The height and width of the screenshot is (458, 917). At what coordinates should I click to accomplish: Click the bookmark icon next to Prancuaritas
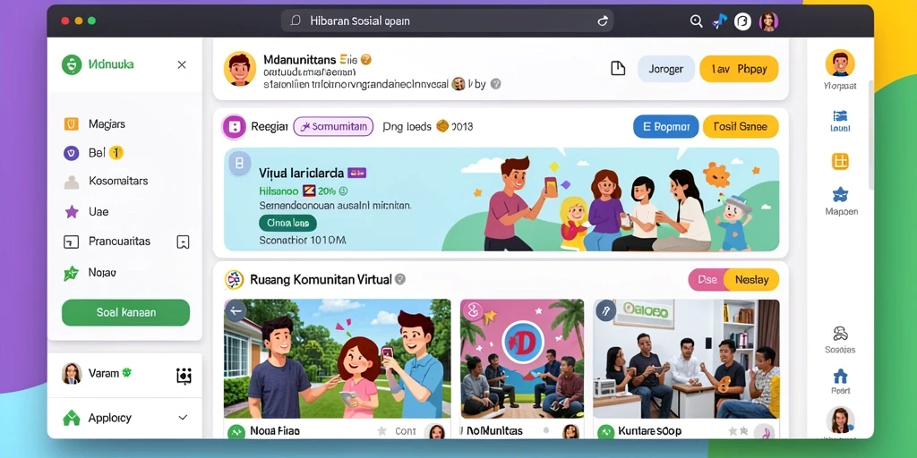coord(183,242)
